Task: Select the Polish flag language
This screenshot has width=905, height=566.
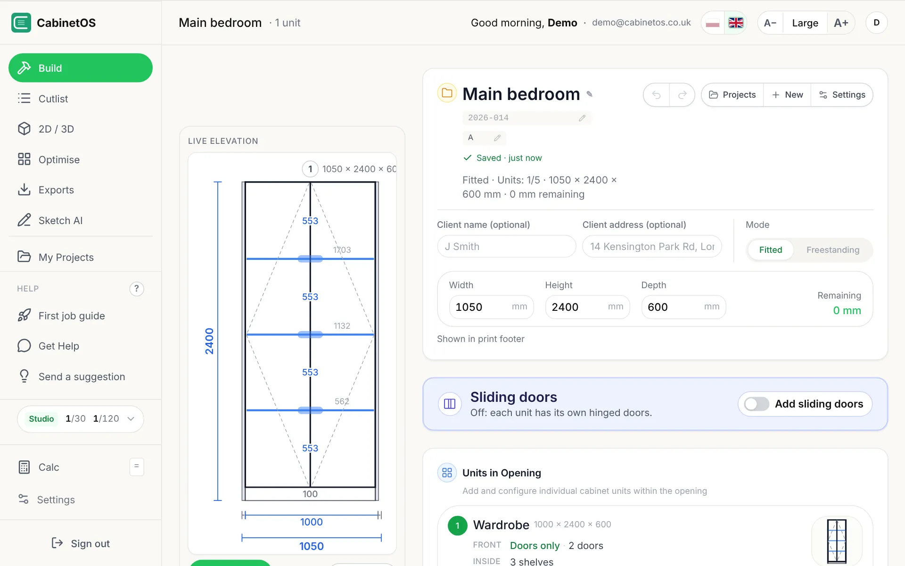Action: [x=713, y=23]
